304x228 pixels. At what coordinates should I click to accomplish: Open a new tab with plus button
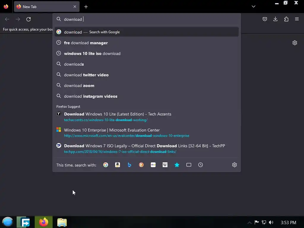click(x=86, y=7)
